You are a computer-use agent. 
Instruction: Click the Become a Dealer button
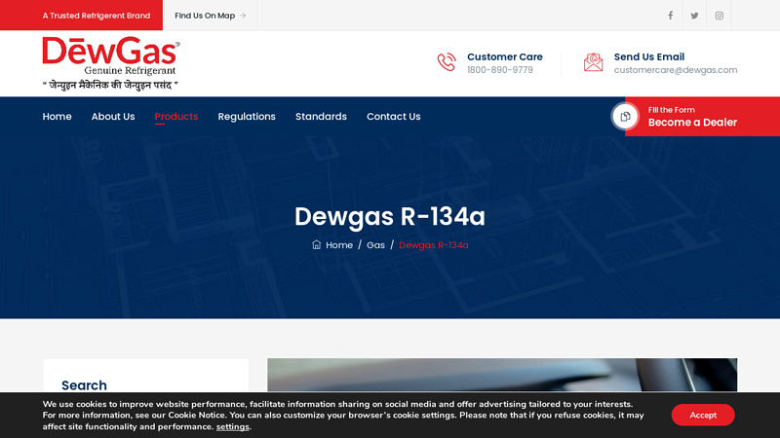point(702,116)
